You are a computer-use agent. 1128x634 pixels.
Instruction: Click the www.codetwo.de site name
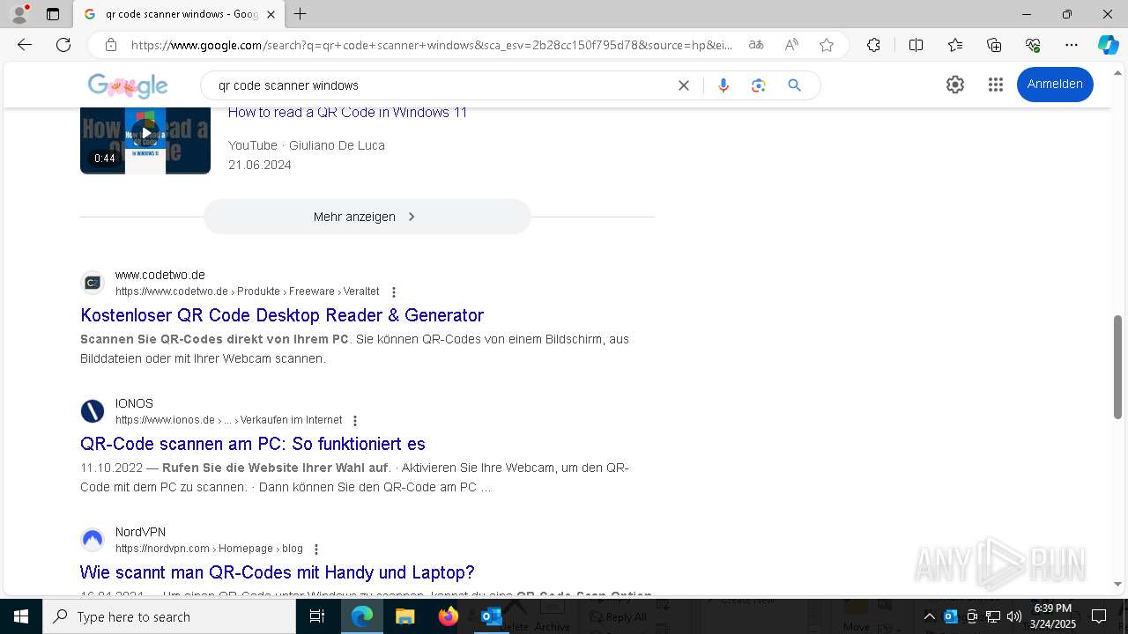160,275
